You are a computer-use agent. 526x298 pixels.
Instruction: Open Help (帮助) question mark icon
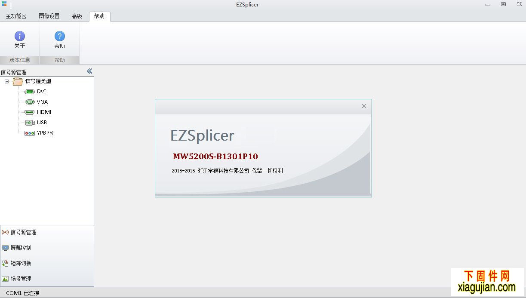[x=60, y=36]
